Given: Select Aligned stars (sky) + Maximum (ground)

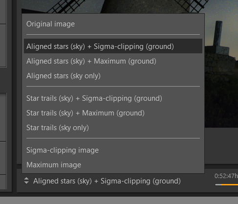Looking at the screenshot, I should click(113, 61).
